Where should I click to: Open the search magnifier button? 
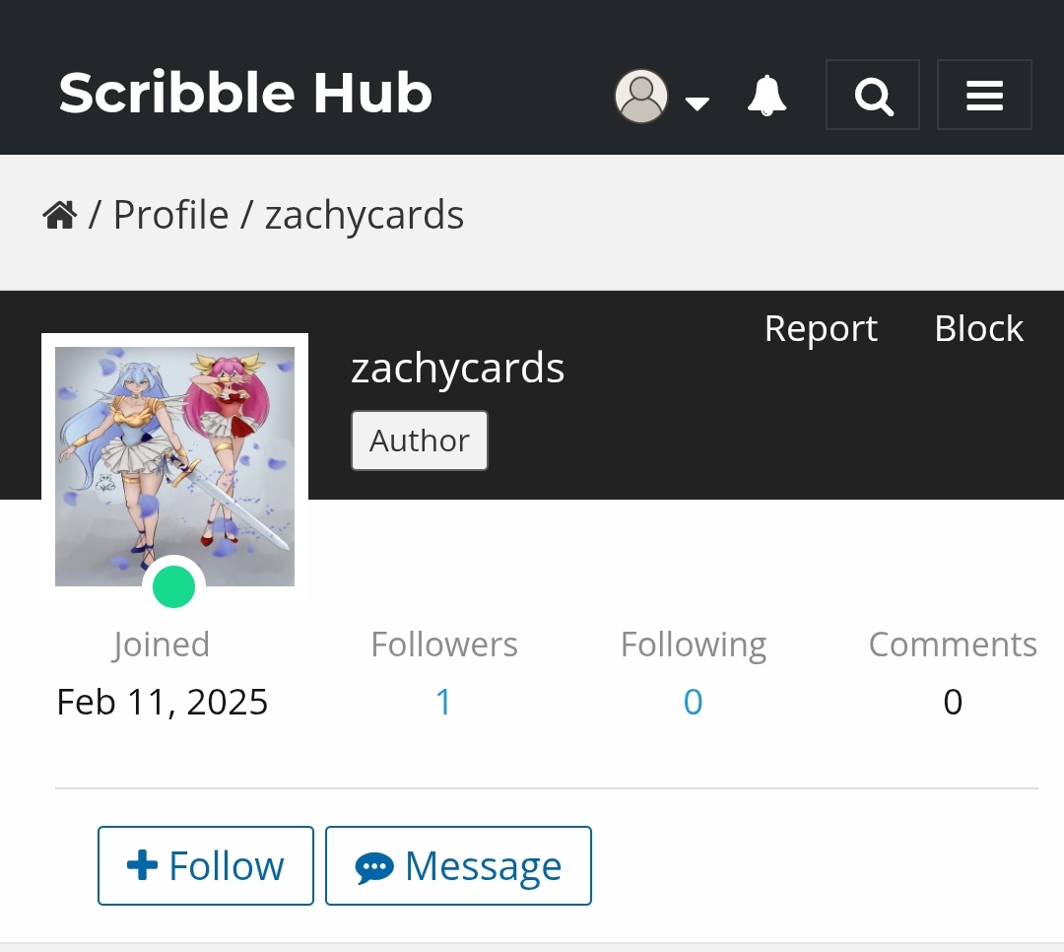tap(873, 96)
